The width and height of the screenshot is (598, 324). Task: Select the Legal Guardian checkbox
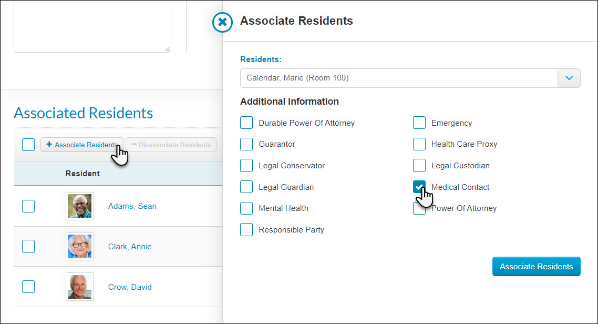246,187
